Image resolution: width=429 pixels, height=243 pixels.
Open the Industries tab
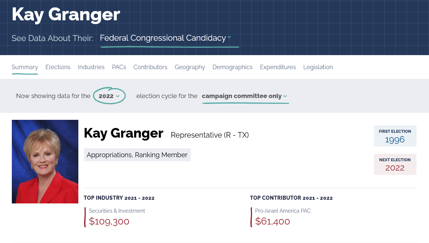tap(91, 67)
